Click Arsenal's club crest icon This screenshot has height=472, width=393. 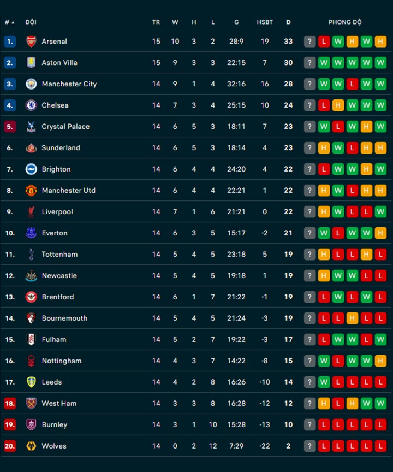tap(31, 41)
